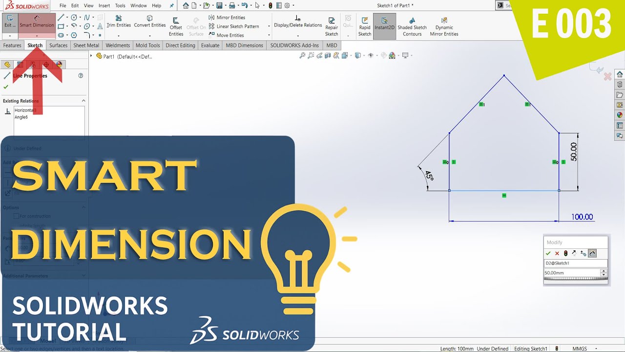Click the Zoom to Fit icon
Image resolution: width=625 pixels, height=352 pixels.
(303, 56)
